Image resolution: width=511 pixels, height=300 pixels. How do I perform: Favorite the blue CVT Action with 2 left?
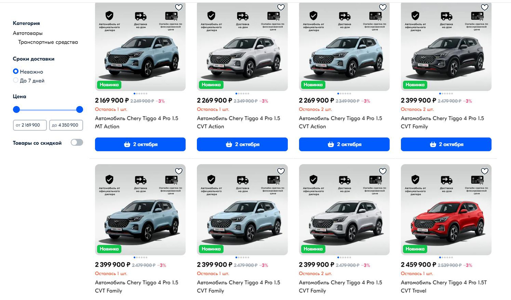[x=383, y=7]
